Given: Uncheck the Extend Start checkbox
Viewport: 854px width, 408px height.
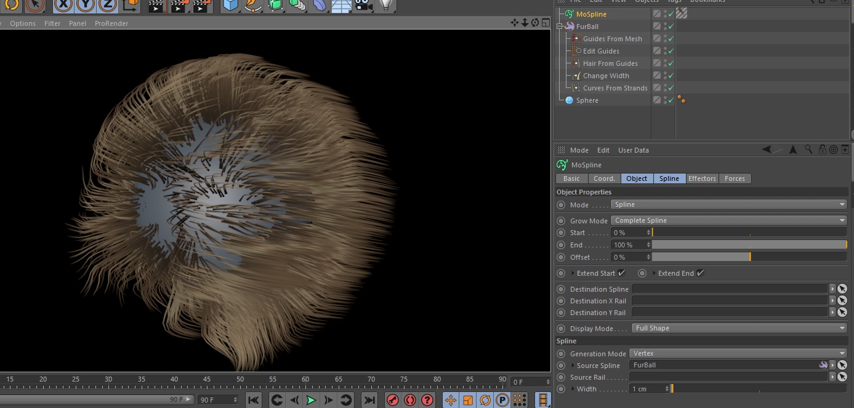Looking at the screenshot, I should click(621, 273).
